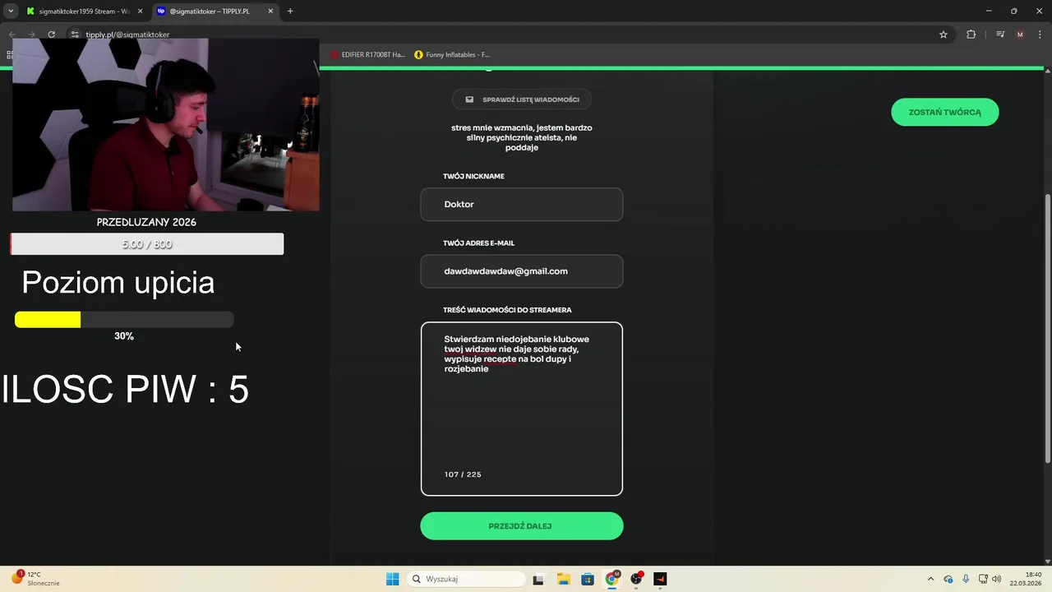The width and height of the screenshot is (1052, 592).
Task: Click the streamer webcam video
Action: 165,125
